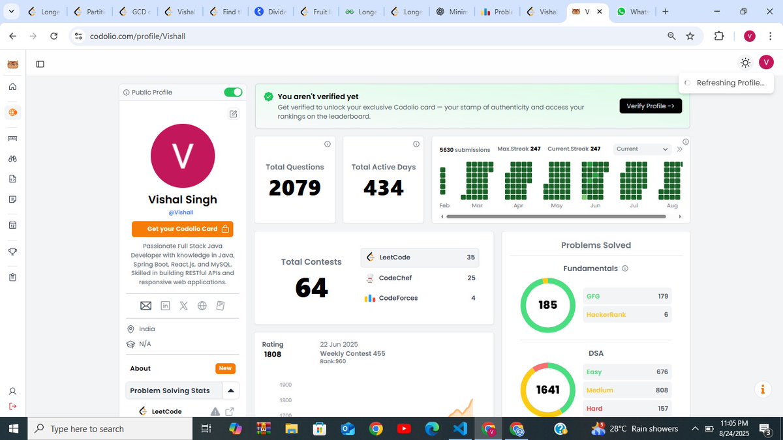Open the calendar icon in sidebar
Viewport: 783px width, 440px height.
[12, 225]
